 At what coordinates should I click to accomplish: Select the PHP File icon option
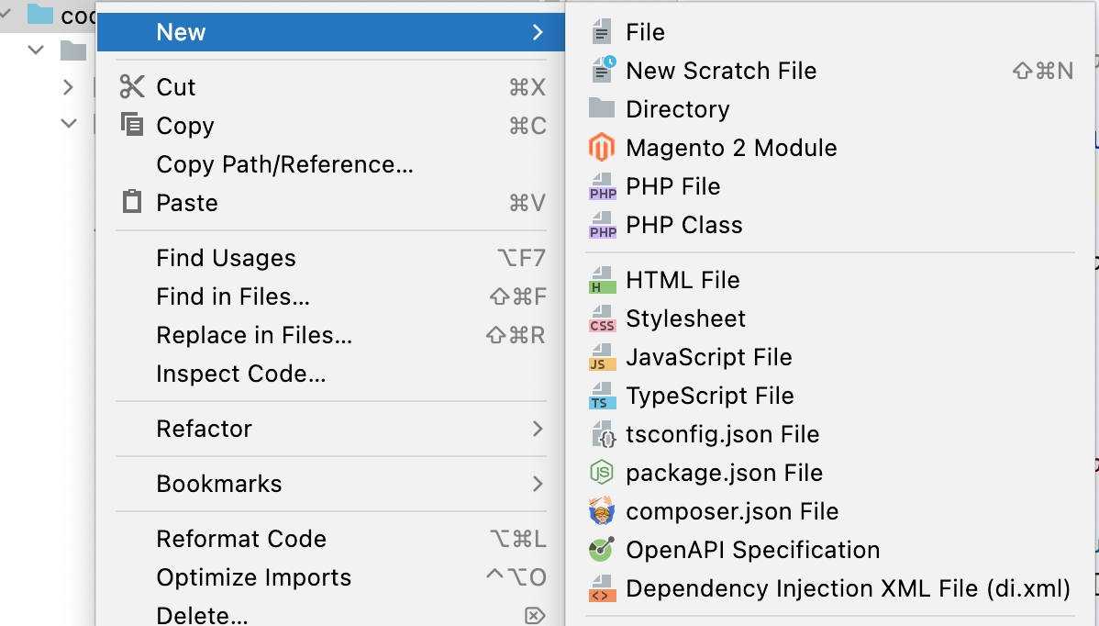coord(672,185)
